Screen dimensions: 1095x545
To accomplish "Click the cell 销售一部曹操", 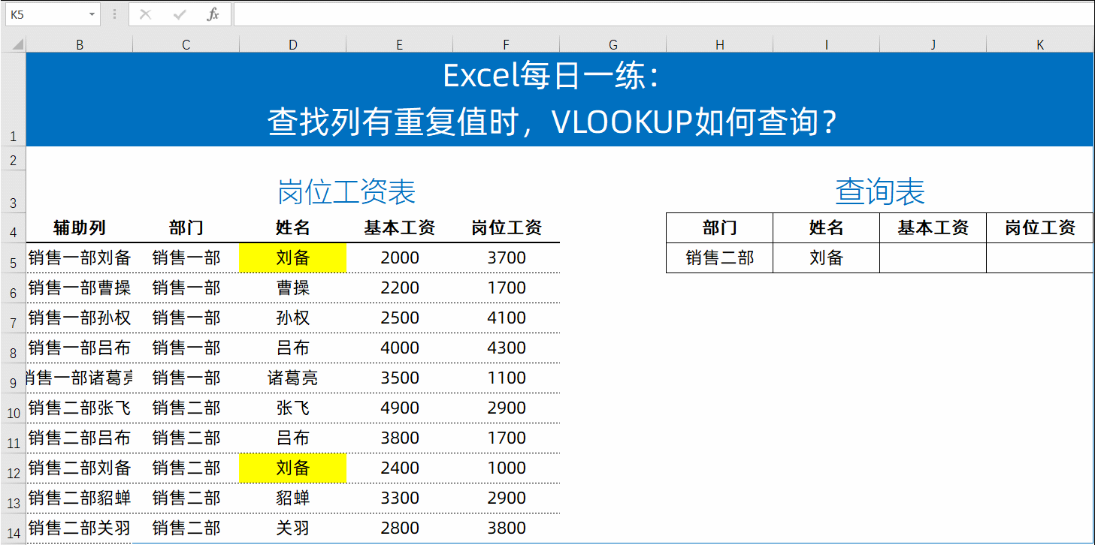I will coord(80,288).
